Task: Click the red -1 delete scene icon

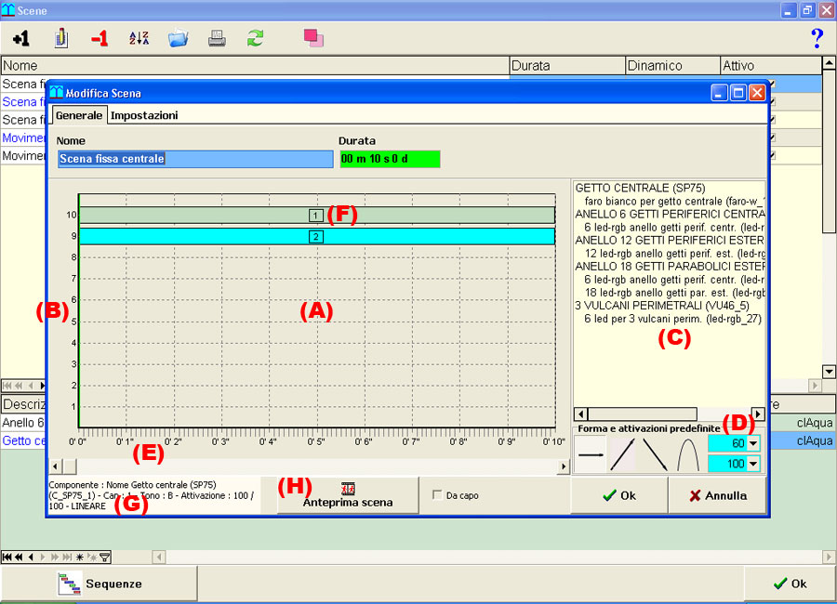Action: [100, 38]
